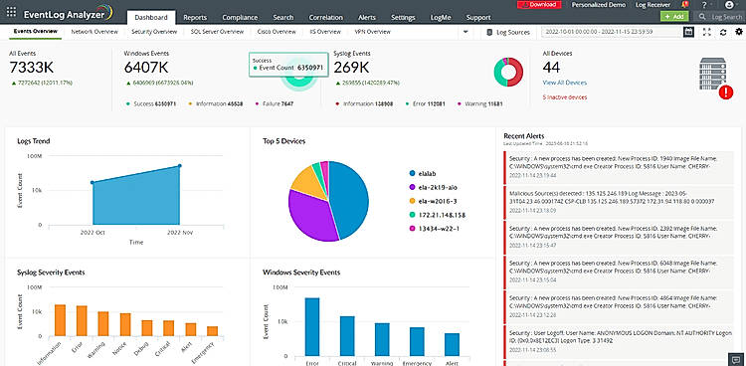Open the Log Sources selector

tap(508, 33)
